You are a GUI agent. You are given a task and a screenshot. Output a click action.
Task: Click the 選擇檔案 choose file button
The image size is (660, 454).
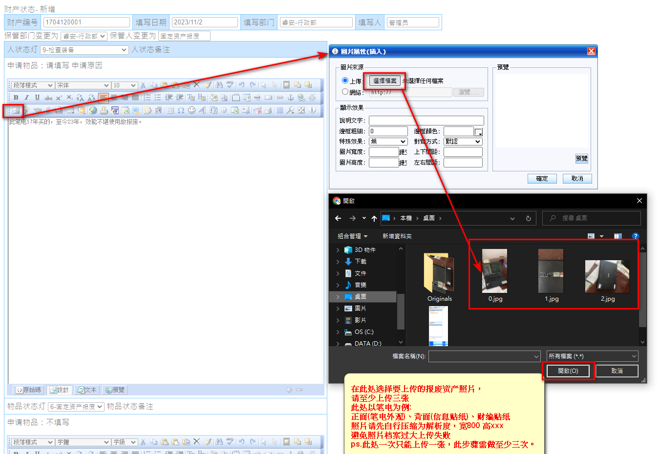coord(385,81)
